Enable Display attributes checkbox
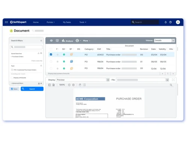 tap(12, 78)
